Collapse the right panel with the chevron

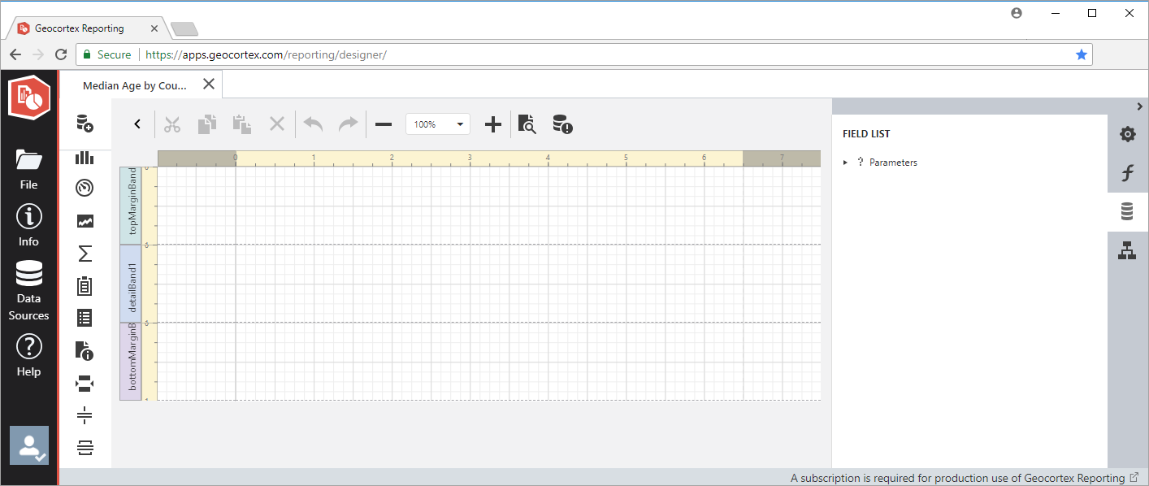pos(1139,106)
